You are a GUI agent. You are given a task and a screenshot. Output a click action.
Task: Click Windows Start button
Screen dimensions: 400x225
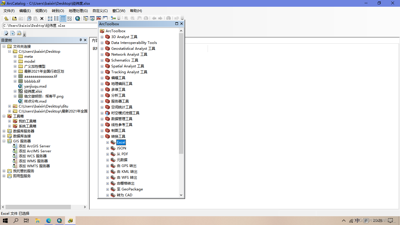(x=5, y=221)
